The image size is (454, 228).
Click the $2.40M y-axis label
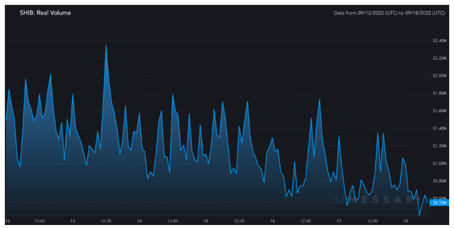[439, 41]
